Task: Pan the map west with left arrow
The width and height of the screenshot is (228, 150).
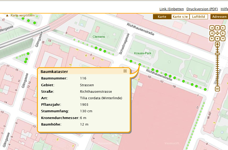Action: (212, 33)
